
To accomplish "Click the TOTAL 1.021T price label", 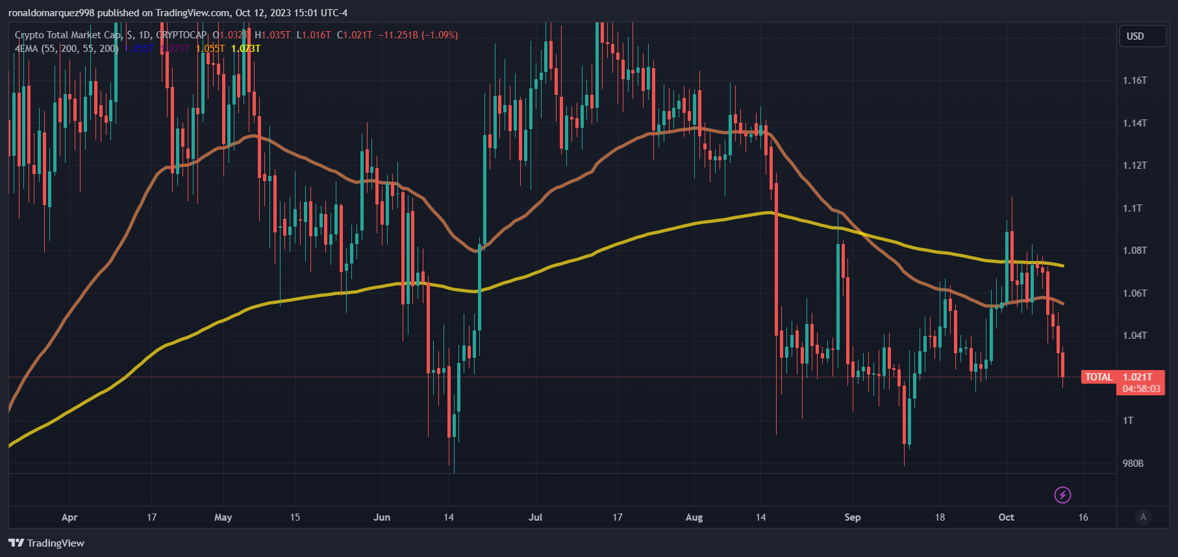I will click(1122, 377).
